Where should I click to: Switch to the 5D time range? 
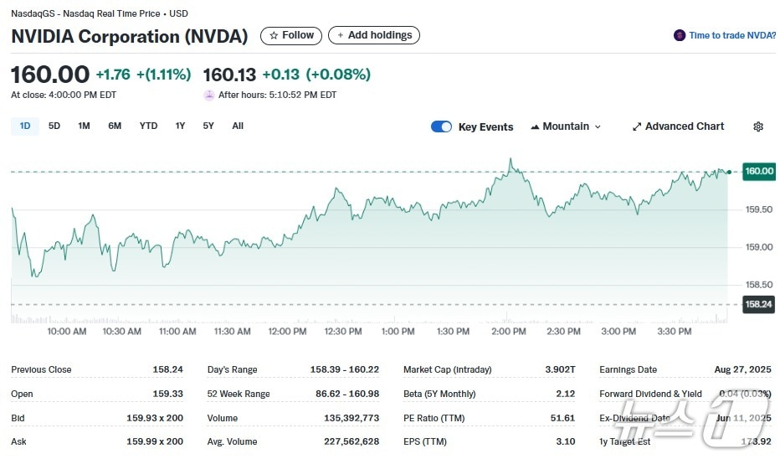click(x=54, y=126)
